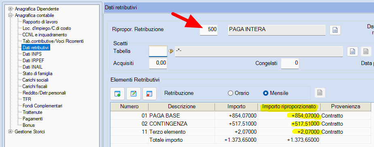Click Gestione Storici tree label
This screenshot has width=374, height=147.
click(x=30, y=132)
